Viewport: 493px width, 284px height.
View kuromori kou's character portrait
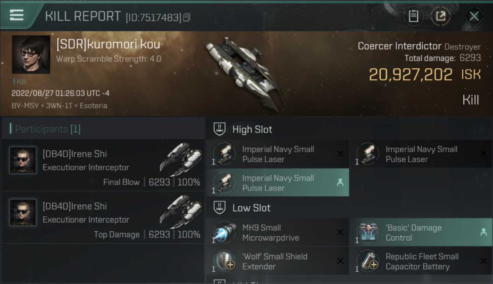click(31, 55)
